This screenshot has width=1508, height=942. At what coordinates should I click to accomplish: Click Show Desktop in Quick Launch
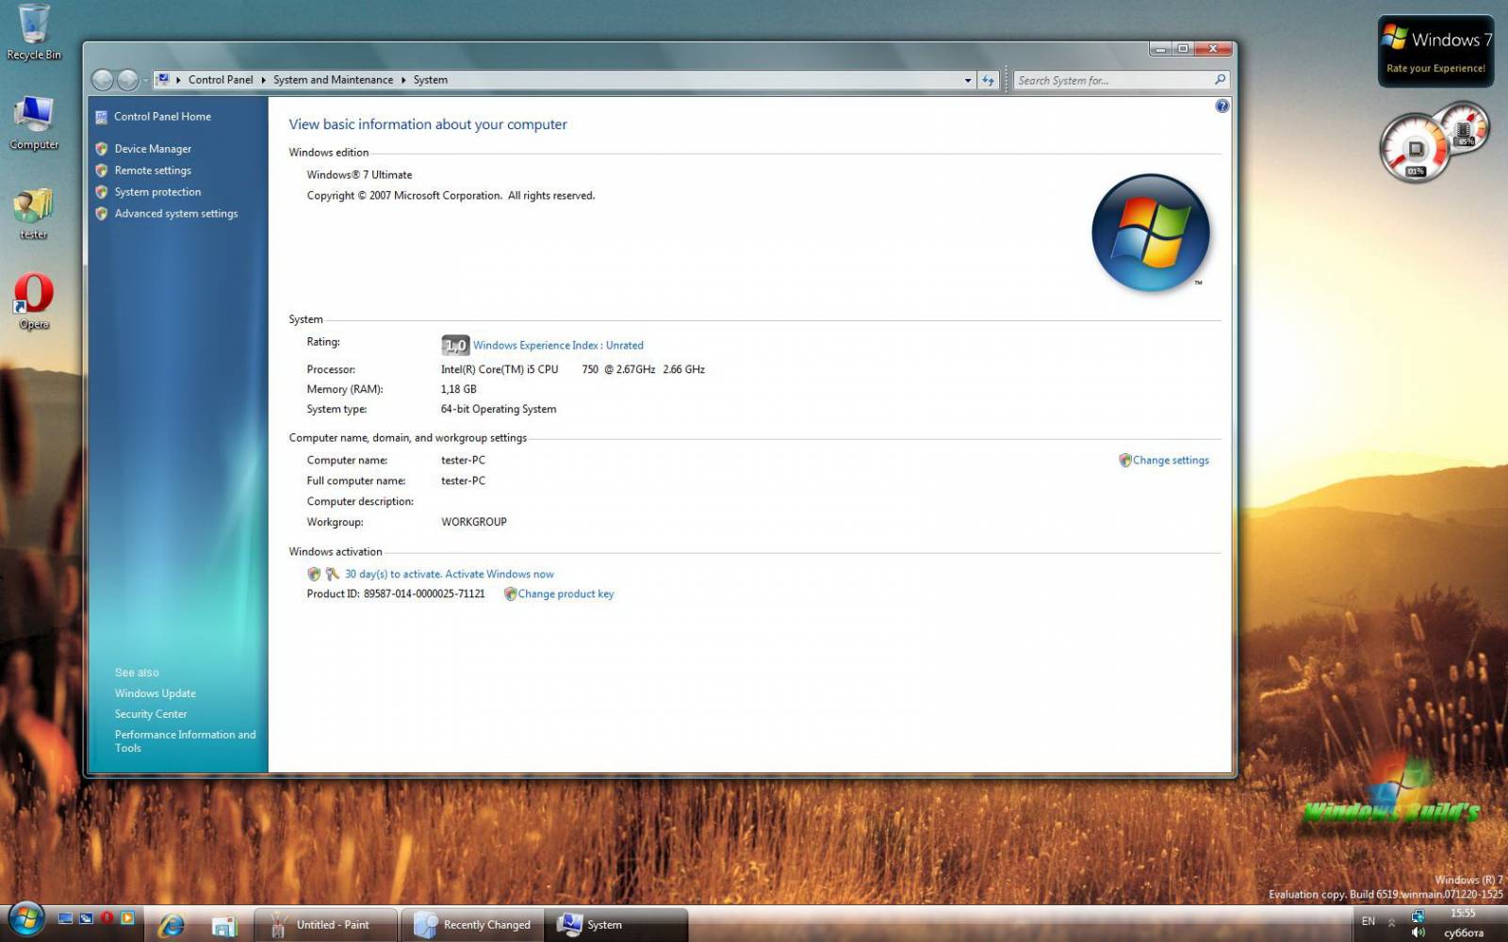tap(65, 918)
